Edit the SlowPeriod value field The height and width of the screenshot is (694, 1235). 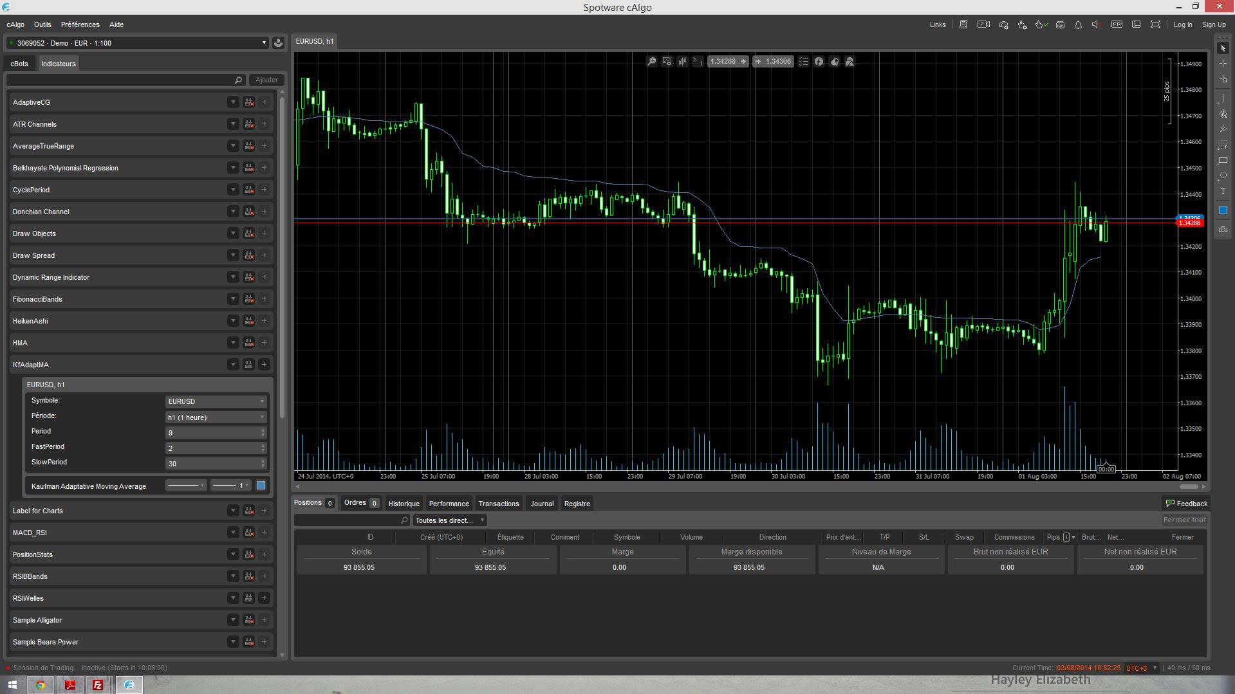click(x=216, y=464)
